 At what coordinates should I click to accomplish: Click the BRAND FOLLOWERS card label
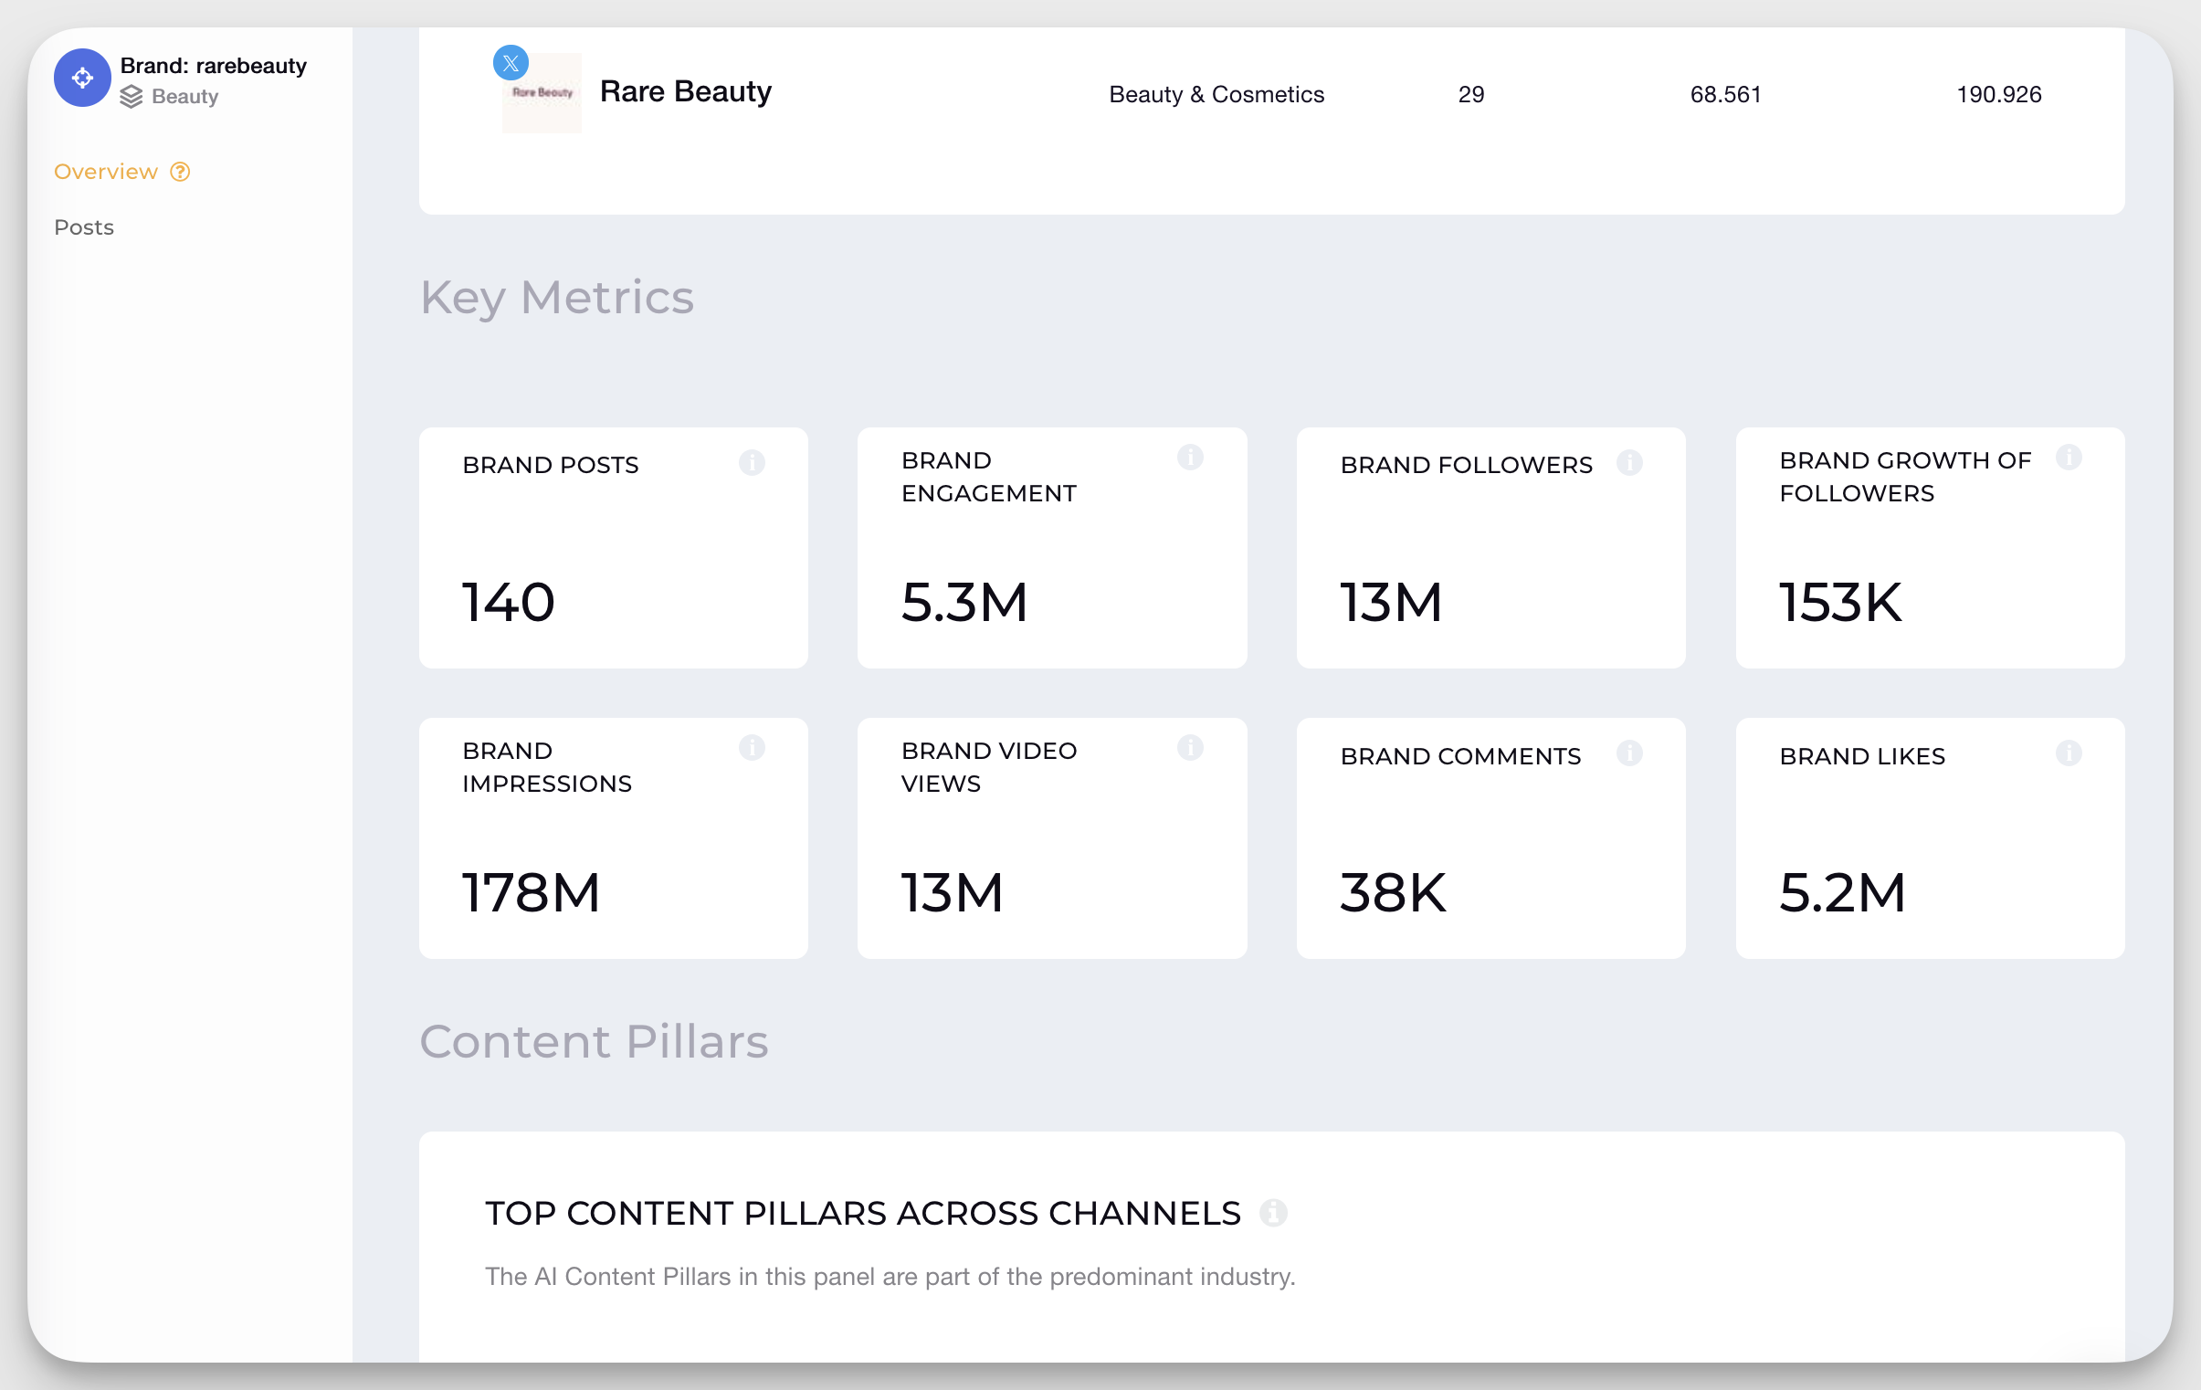[1466, 465]
